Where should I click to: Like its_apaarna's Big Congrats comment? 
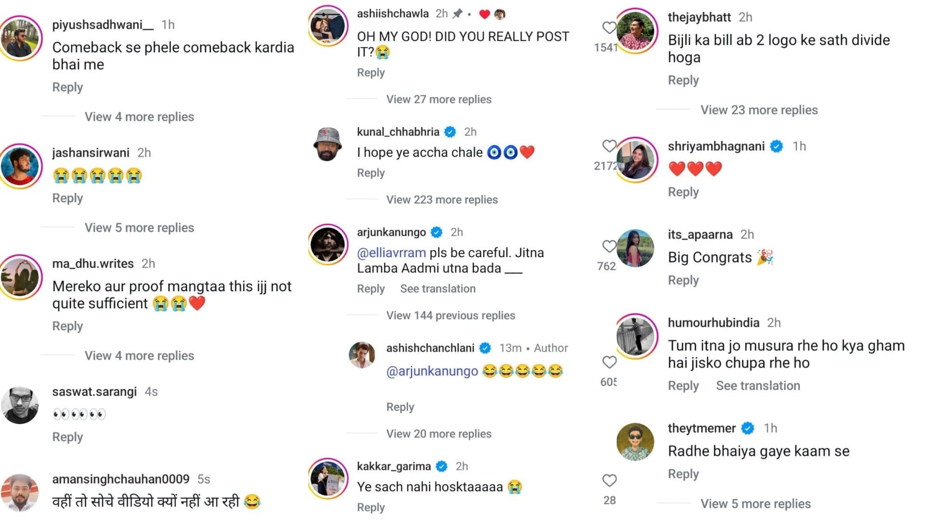pos(609,246)
